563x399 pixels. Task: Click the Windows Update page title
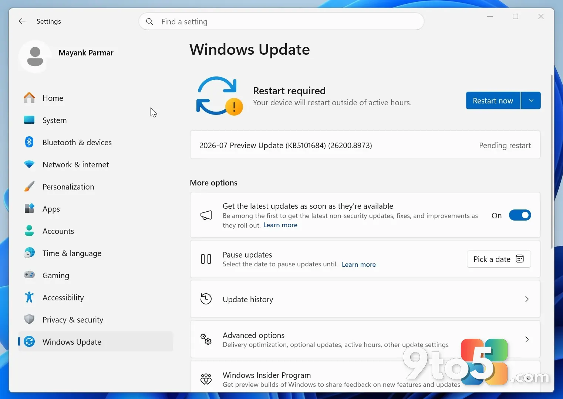tap(250, 50)
